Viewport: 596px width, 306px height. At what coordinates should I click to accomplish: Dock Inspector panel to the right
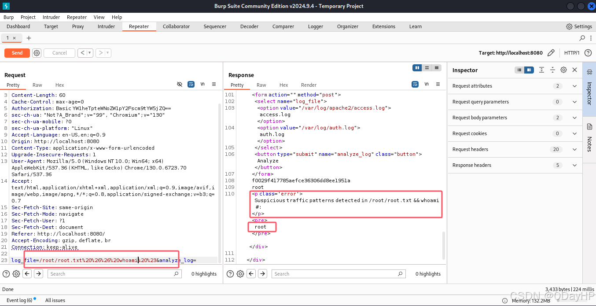click(x=529, y=70)
